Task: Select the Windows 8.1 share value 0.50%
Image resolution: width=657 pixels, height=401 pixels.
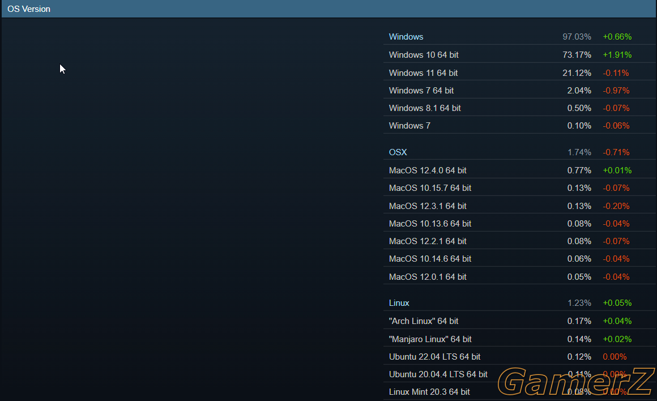Action: coord(579,108)
